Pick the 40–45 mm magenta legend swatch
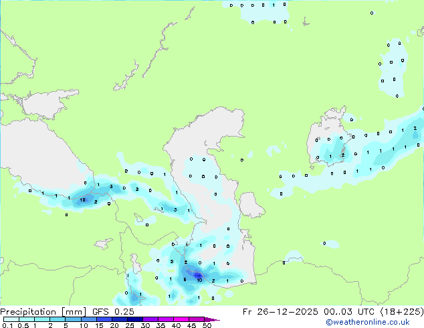Screen dimensions: 424x328 pos(181,319)
